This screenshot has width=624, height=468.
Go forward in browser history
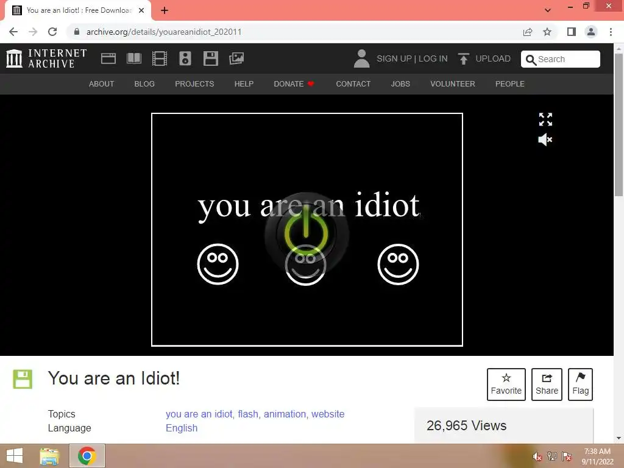[33, 32]
